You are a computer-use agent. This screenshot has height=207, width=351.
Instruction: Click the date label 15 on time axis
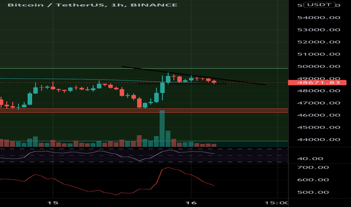coord(53,203)
